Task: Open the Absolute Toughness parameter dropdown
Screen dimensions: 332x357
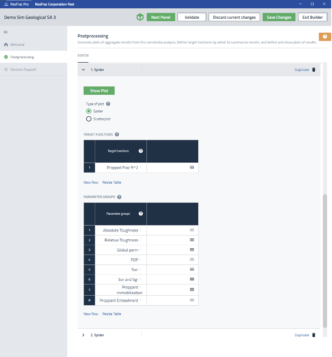Action: tap(140, 230)
